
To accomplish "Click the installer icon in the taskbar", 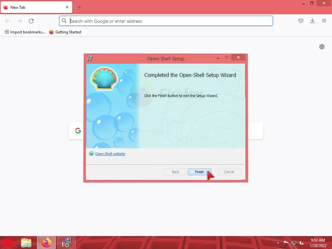I will click(66, 243).
